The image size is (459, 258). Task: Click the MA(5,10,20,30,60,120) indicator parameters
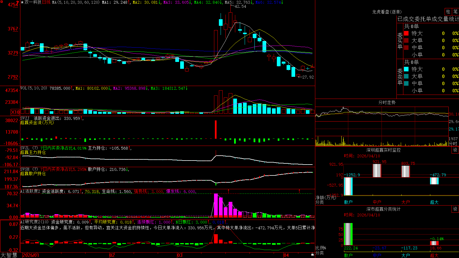click(x=76, y=2)
